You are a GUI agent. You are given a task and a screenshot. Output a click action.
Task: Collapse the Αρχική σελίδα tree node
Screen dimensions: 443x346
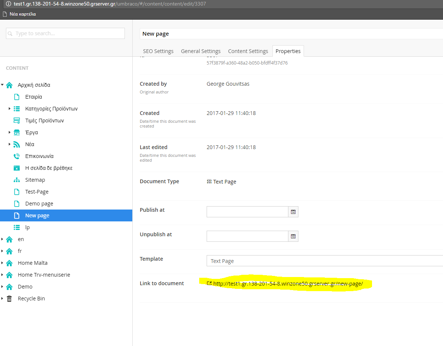(2, 85)
